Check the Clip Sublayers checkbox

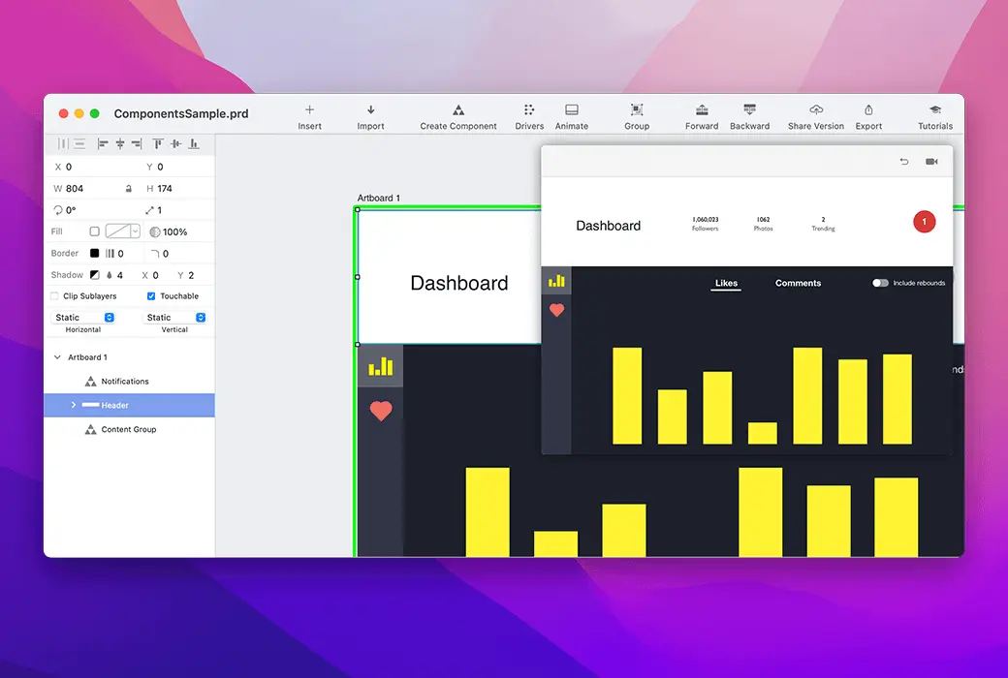tap(54, 296)
